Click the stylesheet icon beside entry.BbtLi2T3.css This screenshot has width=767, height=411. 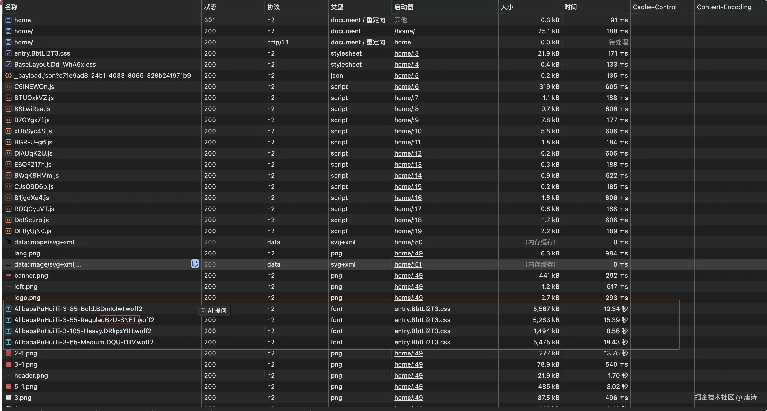(8, 53)
